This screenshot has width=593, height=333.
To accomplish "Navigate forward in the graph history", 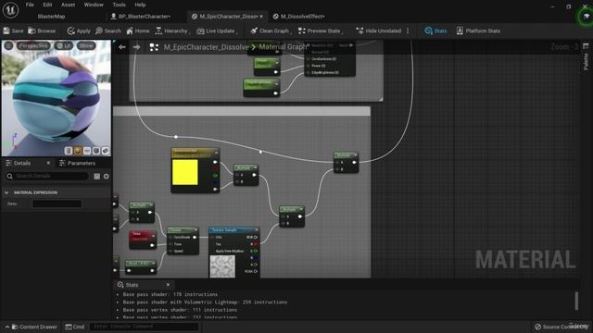I will (x=136, y=47).
